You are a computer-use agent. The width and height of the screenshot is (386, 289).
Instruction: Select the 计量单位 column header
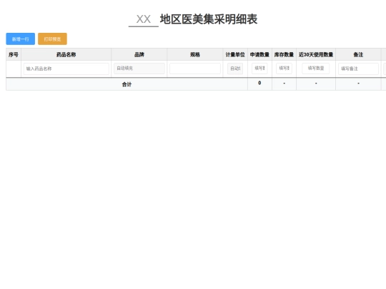point(235,54)
